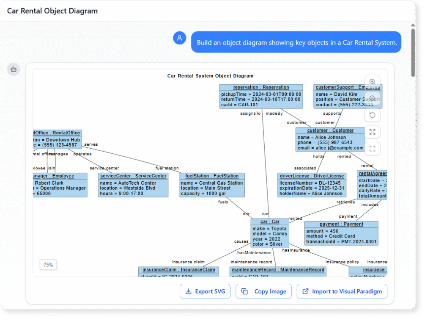
Task: Click the 'fuels' link label
Action: (x=223, y=202)
